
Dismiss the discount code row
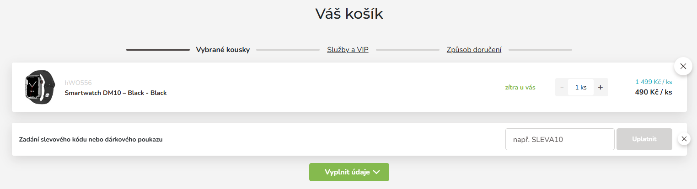683,139
